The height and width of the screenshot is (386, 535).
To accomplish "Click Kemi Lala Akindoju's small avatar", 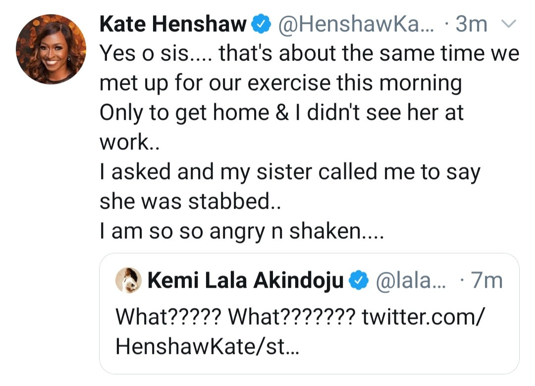I will [128, 280].
